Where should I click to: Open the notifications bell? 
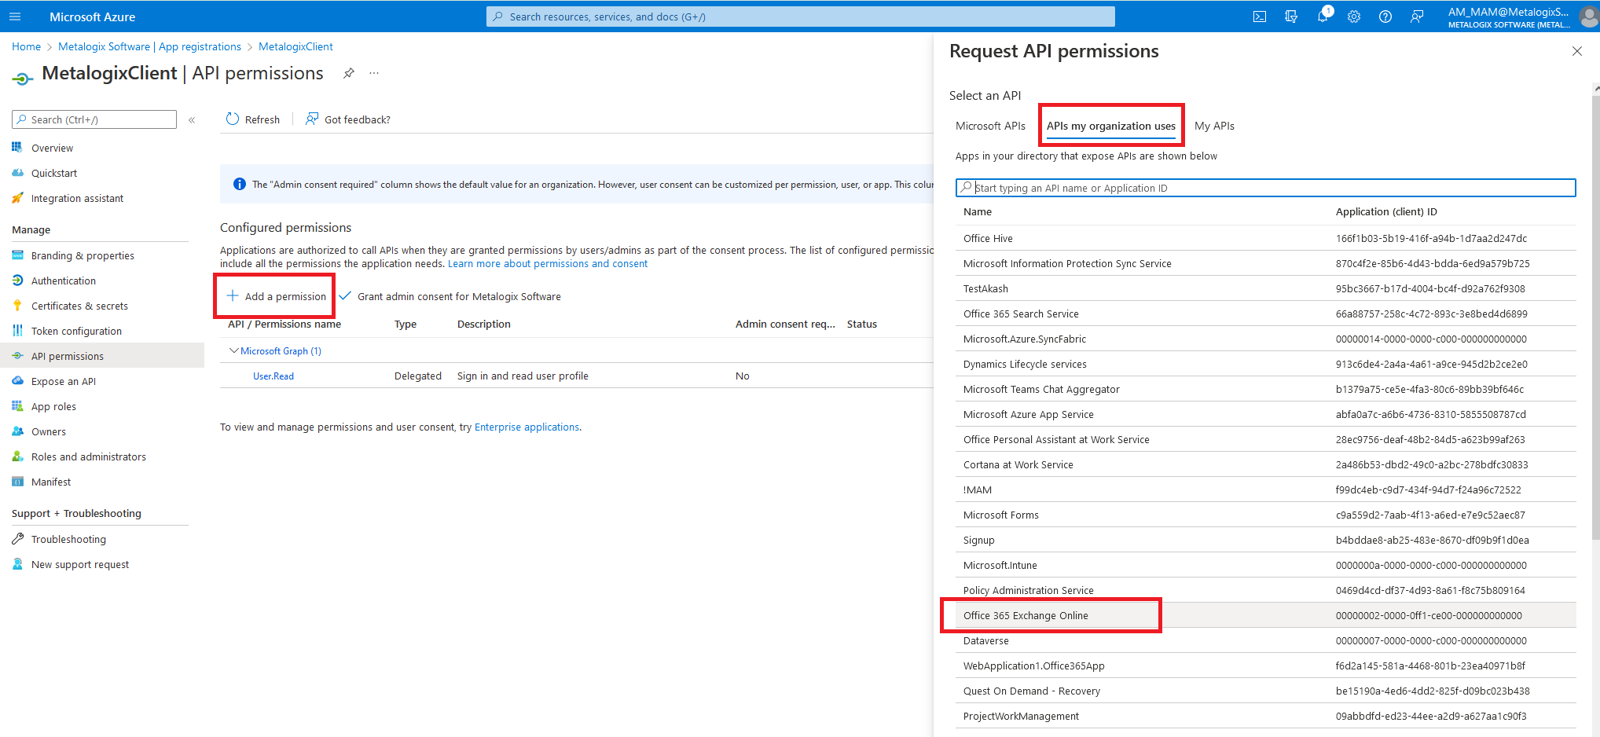point(1323,16)
